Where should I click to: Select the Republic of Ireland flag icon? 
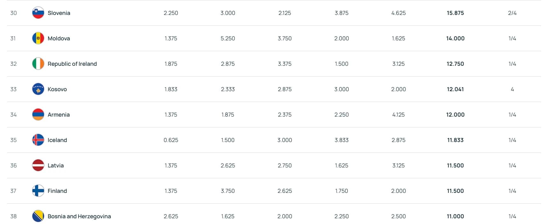coord(38,64)
